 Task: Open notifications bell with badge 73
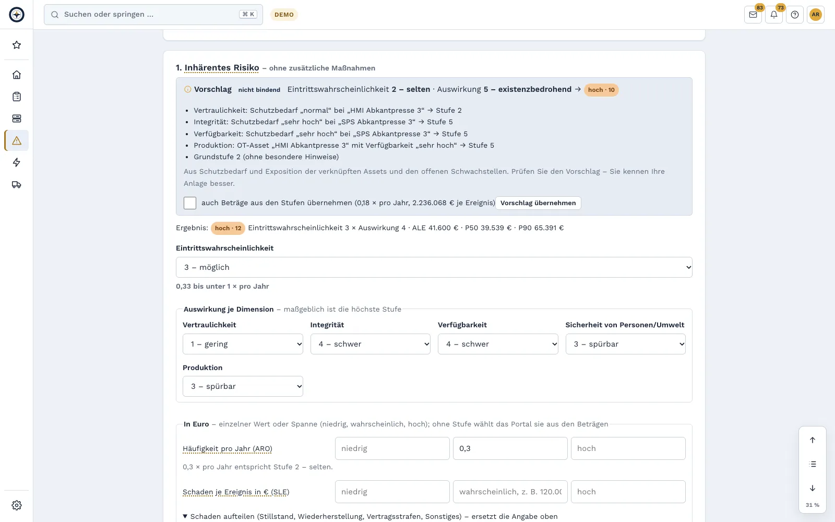tap(774, 15)
